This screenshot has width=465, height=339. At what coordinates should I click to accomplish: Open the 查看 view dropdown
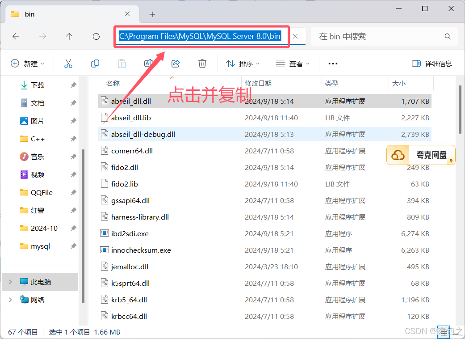[293, 64]
